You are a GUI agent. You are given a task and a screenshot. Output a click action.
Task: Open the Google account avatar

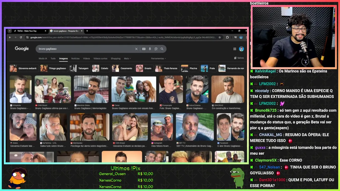(241, 49)
